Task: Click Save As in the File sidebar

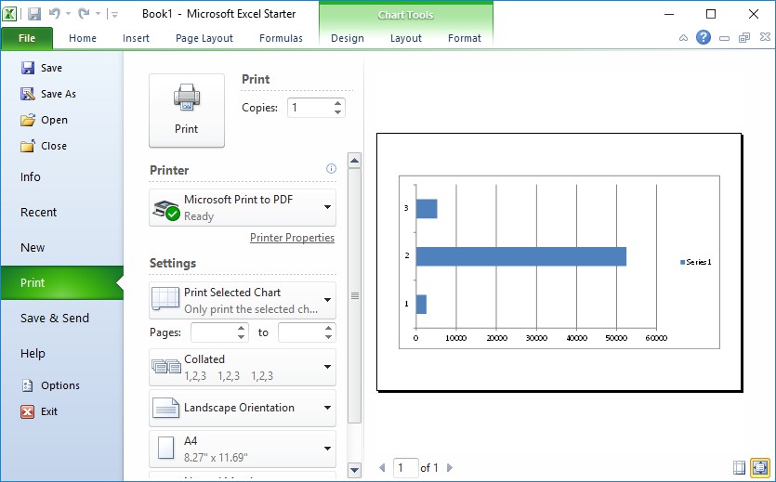Action: [x=58, y=94]
